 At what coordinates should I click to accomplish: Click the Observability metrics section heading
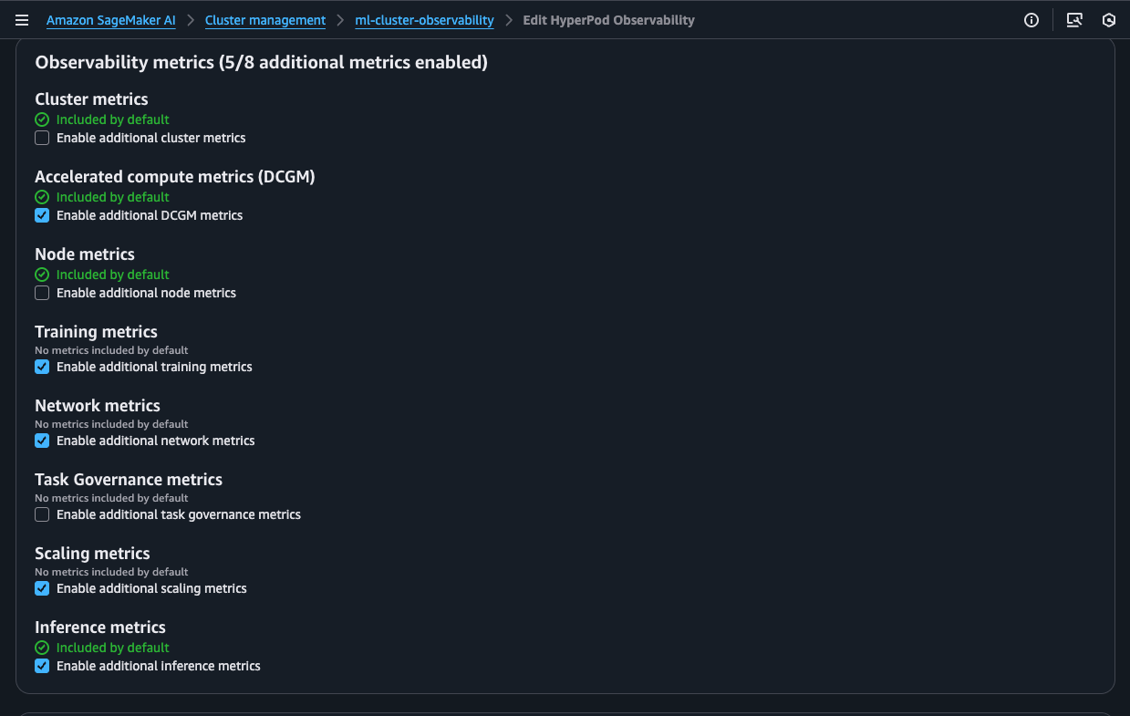click(261, 62)
